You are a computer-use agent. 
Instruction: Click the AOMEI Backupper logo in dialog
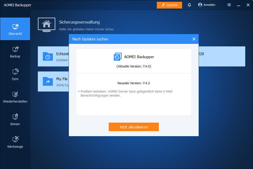click(118, 57)
